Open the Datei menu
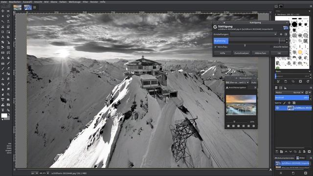313x176 pixels. pos(4,2)
